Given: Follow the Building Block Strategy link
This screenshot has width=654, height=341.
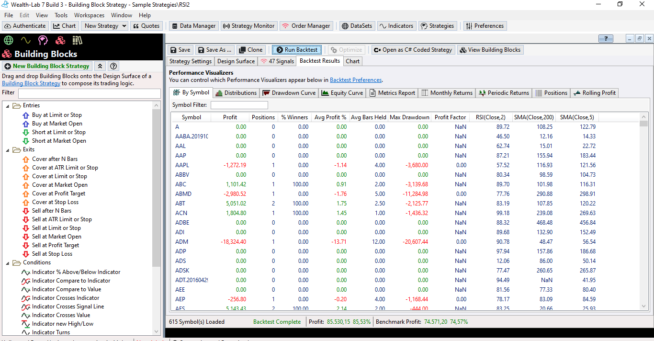Looking at the screenshot, I should tap(31, 83).
